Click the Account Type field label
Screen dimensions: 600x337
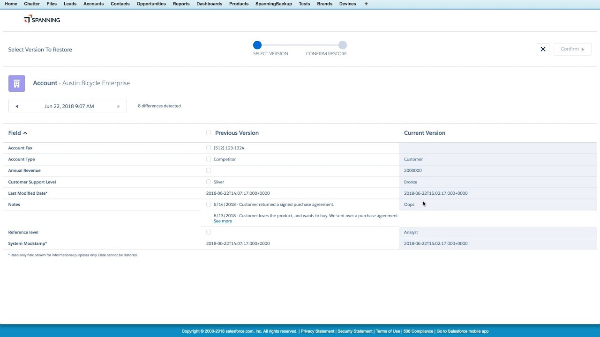tap(22, 159)
